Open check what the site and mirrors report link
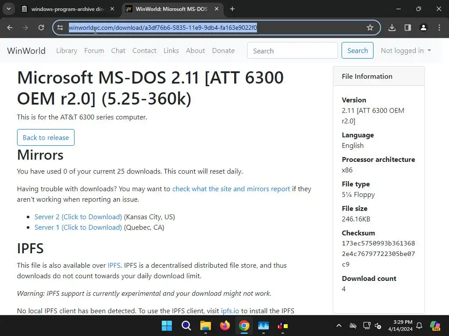 point(231,189)
